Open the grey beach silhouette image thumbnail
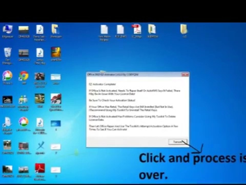Screen dimensions: 246x185 click(x=24, y=54)
